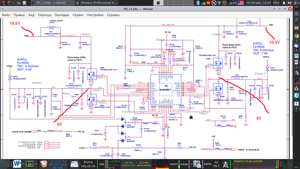The width and height of the screenshot is (300, 169).
Task: Launch Google Chrome from the right dock
Action: (296, 36)
